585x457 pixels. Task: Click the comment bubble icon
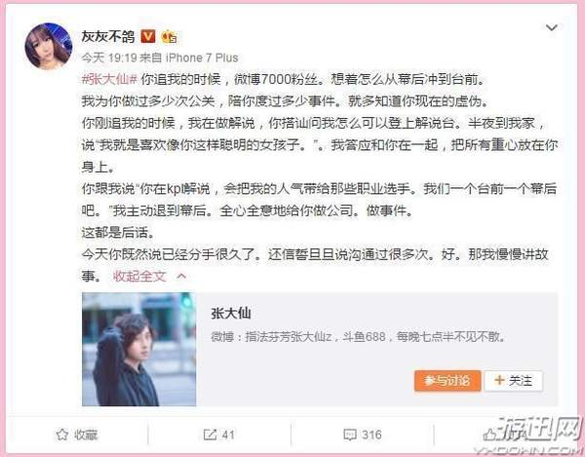(350, 435)
